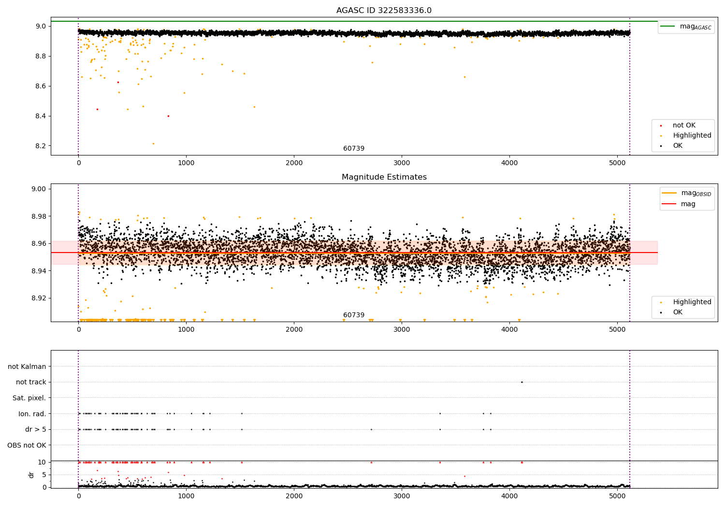Click the '3000' x tick under middle plot
Viewport: 725px width, 507px height.
point(402,330)
